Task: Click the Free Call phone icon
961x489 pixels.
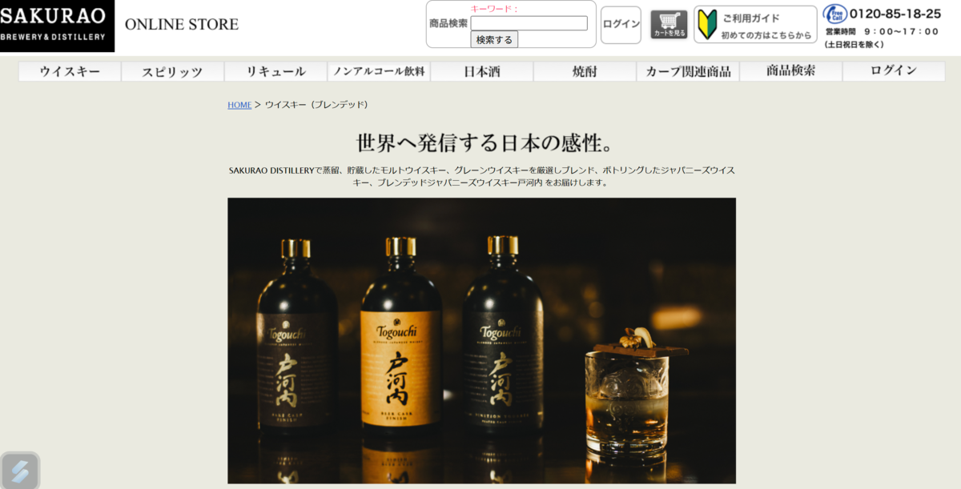Action: click(x=835, y=14)
